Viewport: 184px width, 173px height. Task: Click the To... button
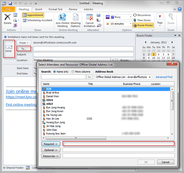point(24,49)
